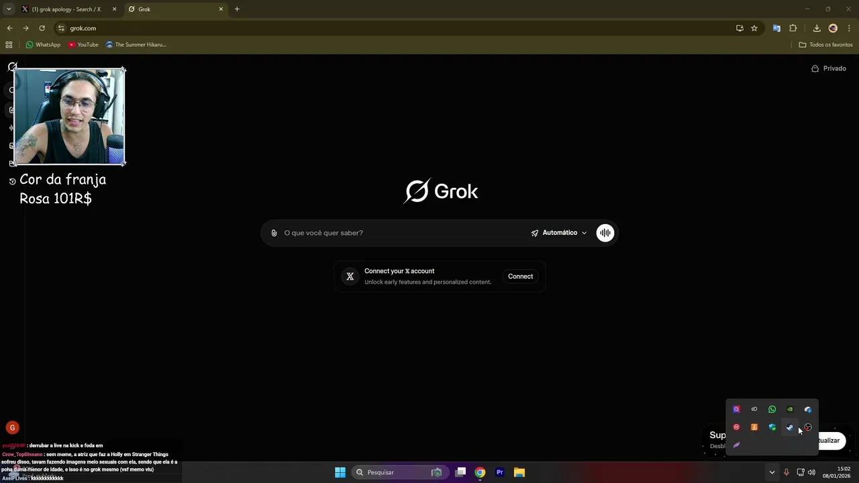Click the microphone icon in system tray
The height and width of the screenshot is (483, 859).
(x=787, y=472)
